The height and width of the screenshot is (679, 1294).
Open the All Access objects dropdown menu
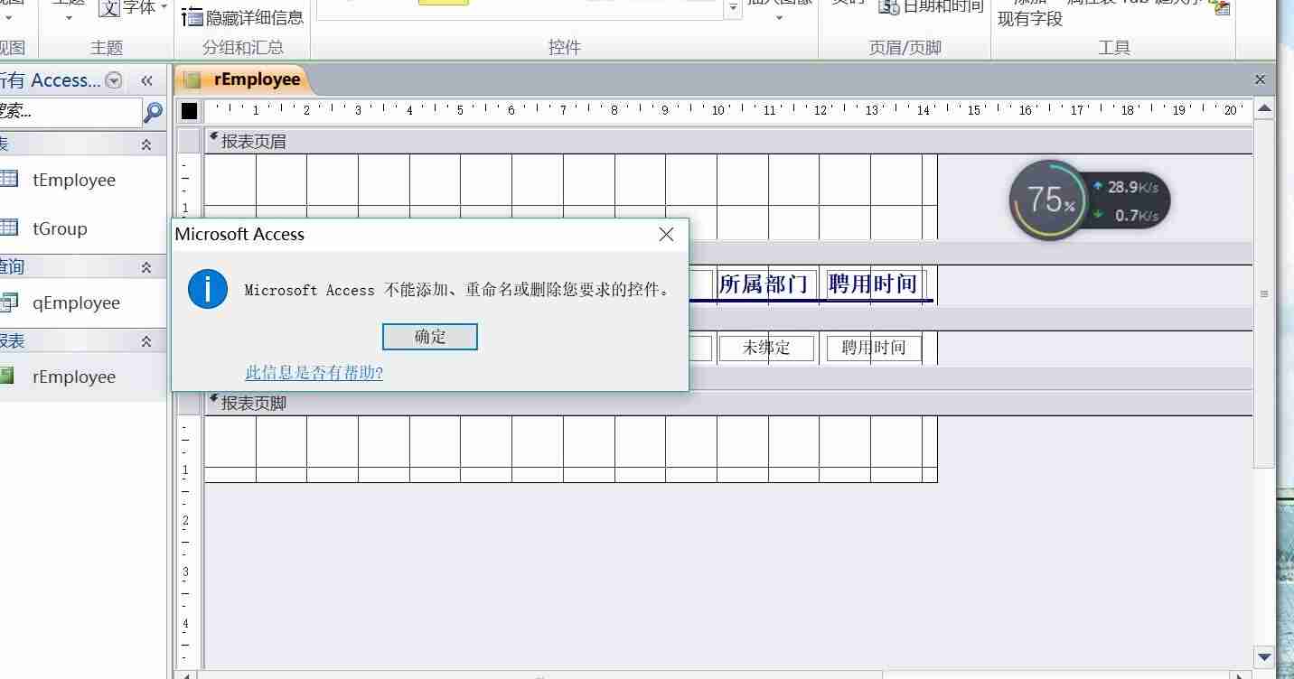pos(114,80)
